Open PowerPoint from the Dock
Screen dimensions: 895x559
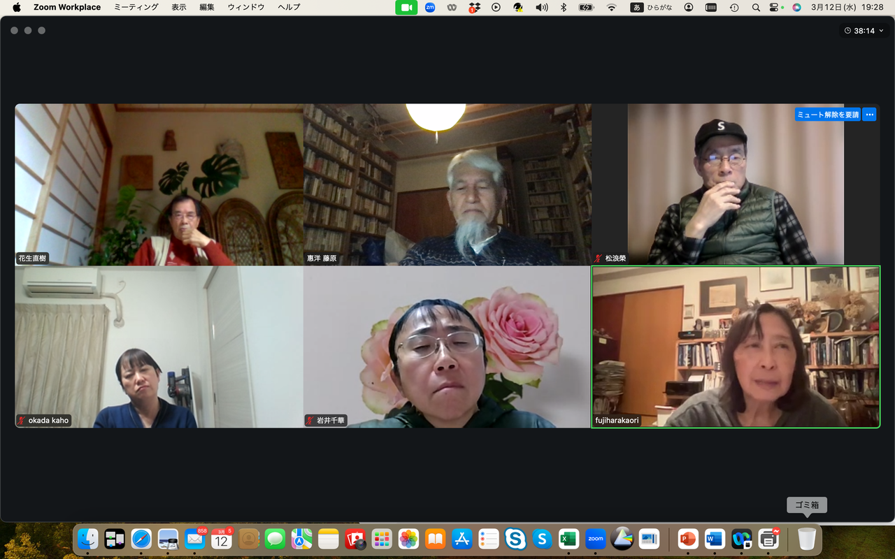coord(688,539)
